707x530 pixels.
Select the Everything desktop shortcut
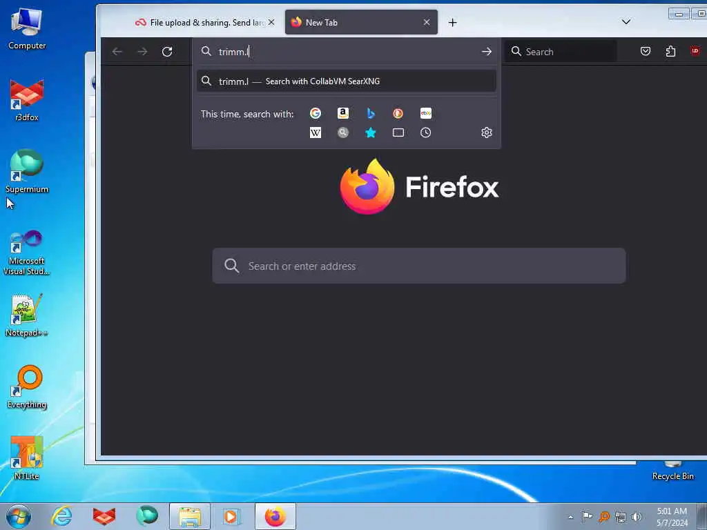pyautogui.click(x=27, y=386)
